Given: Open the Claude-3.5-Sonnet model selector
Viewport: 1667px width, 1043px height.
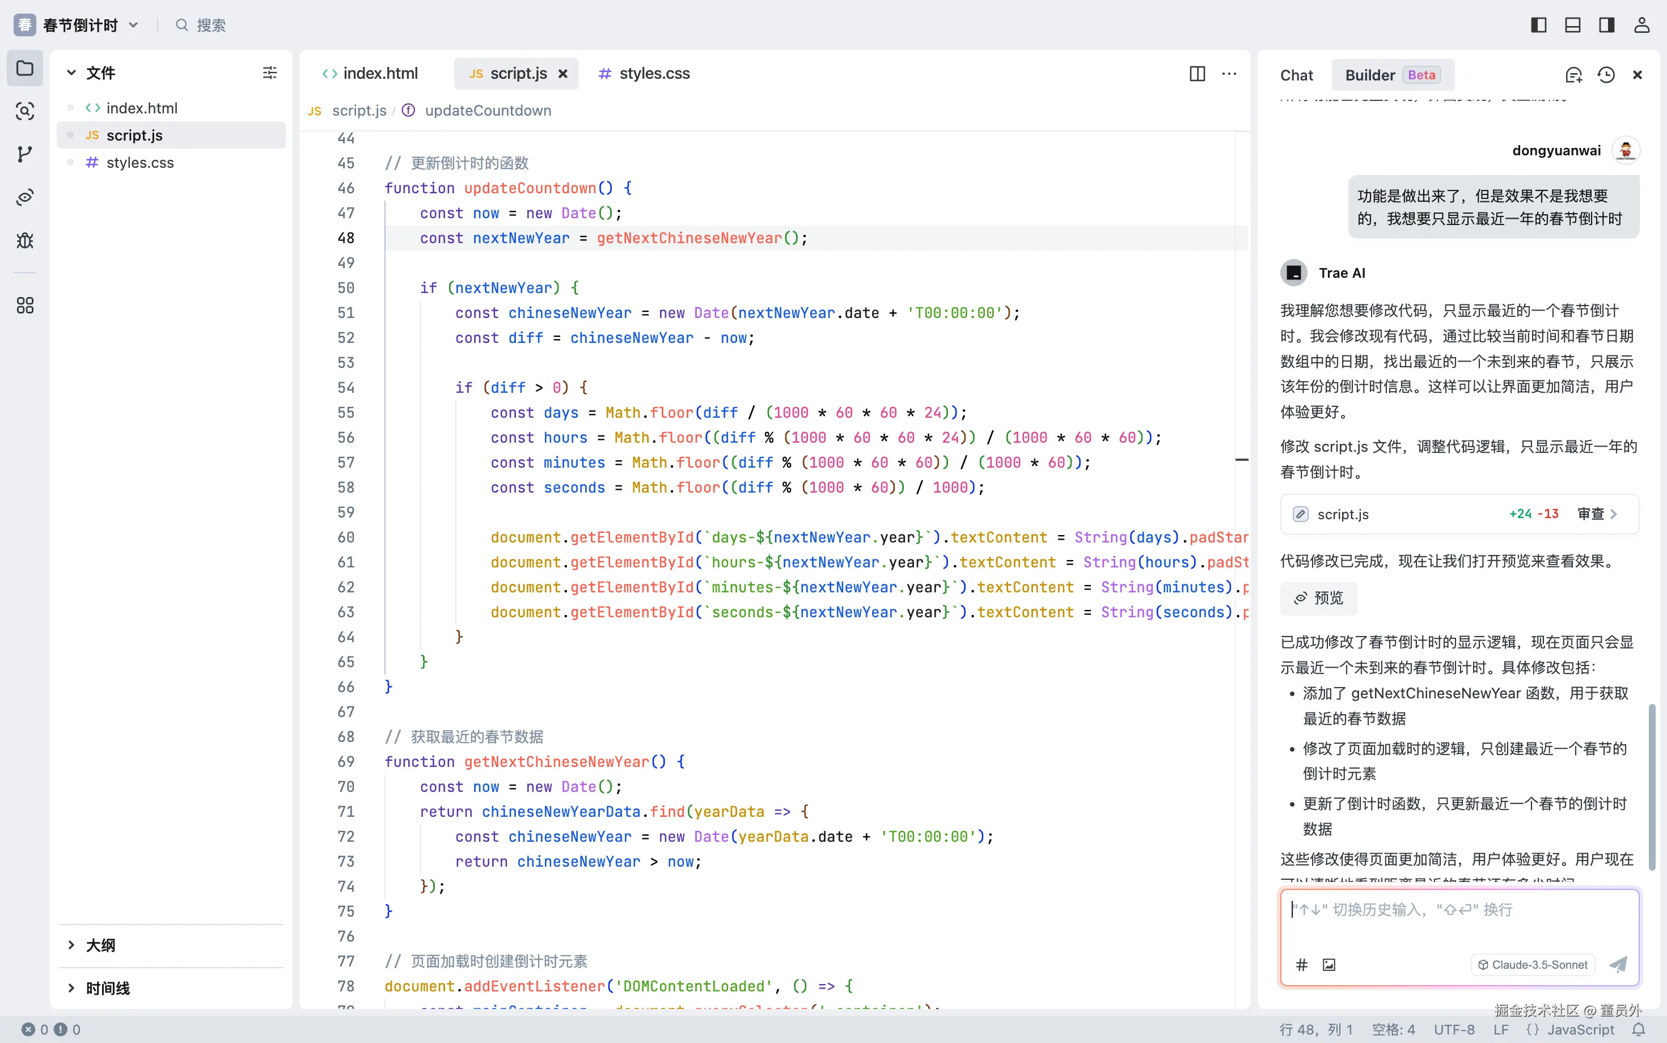Looking at the screenshot, I should [x=1533, y=964].
